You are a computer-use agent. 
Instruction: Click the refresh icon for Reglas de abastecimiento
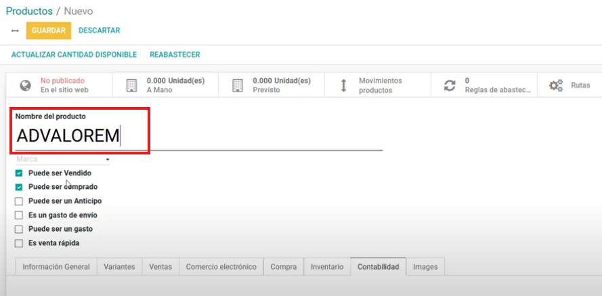[x=450, y=85]
